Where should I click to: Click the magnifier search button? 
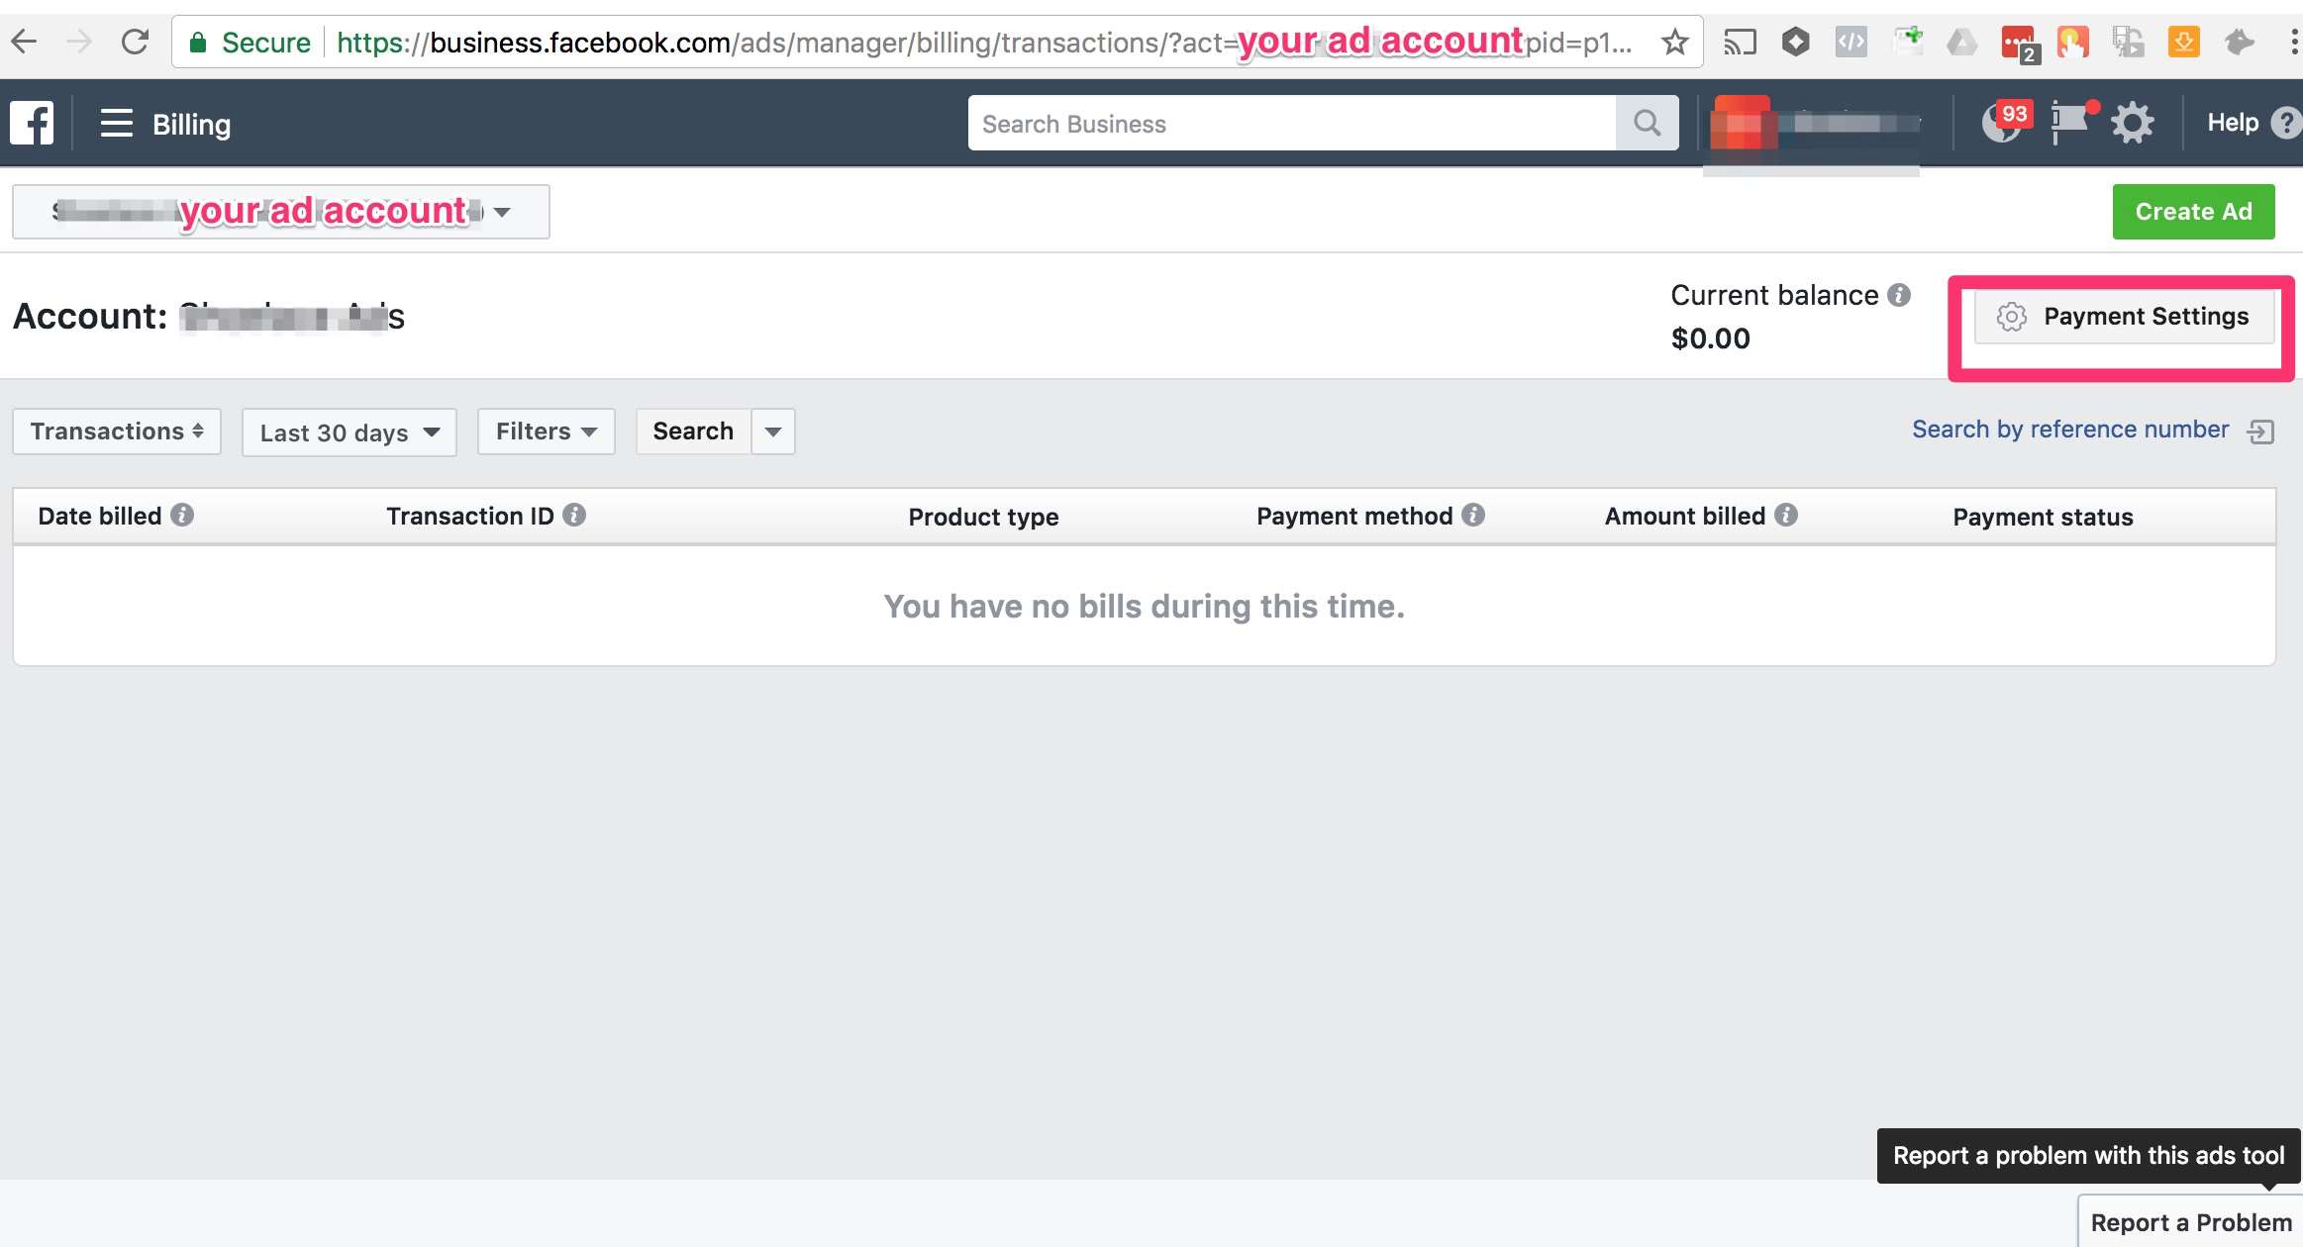pyautogui.click(x=1647, y=123)
